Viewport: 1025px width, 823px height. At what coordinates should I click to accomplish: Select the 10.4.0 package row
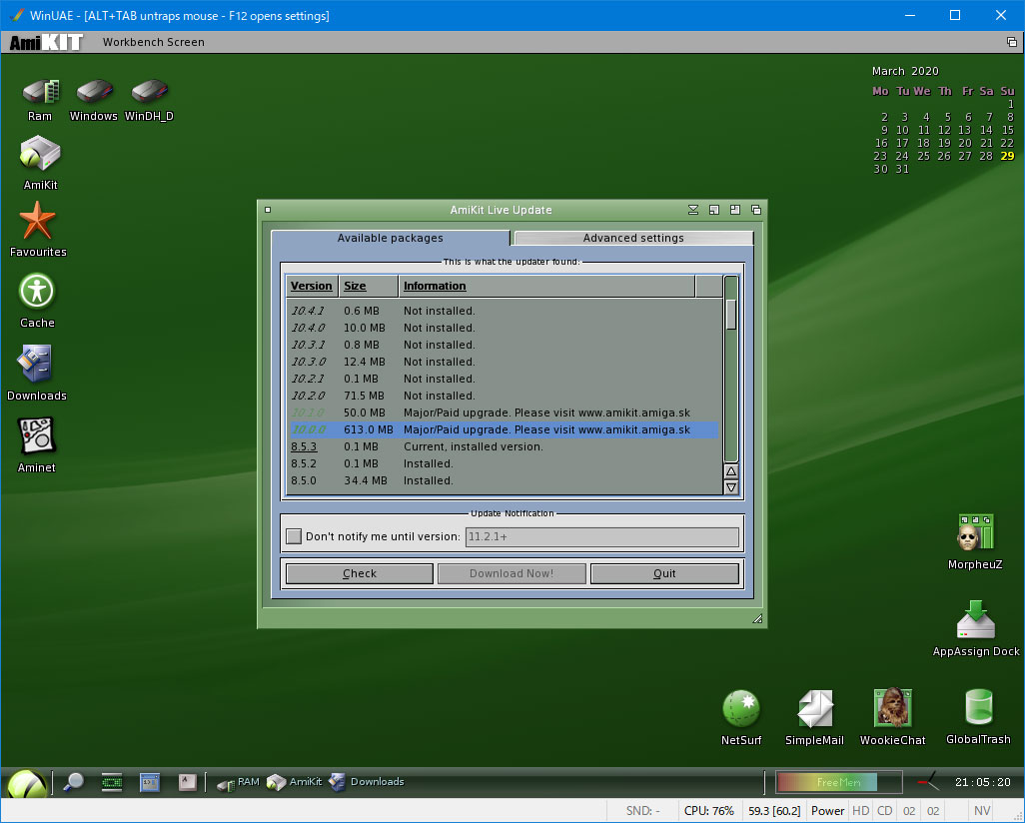point(504,328)
